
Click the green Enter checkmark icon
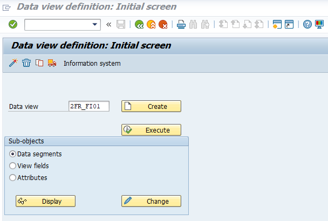(13, 24)
